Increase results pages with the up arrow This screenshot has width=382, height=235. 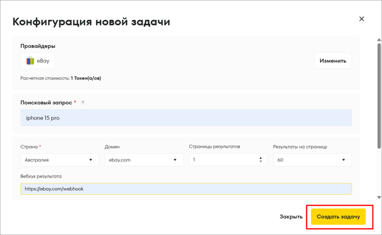pos(260,158)
